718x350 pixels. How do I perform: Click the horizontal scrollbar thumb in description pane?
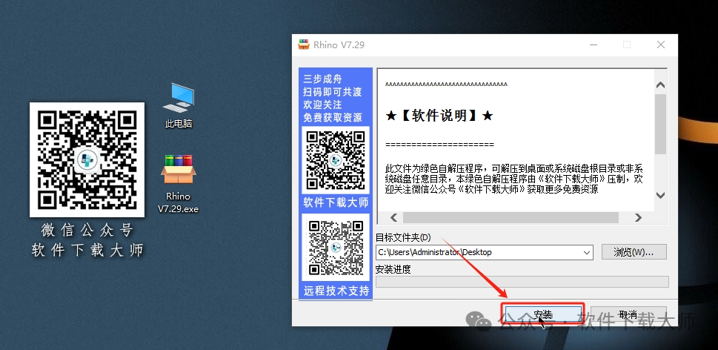click(x=511, y=217)
